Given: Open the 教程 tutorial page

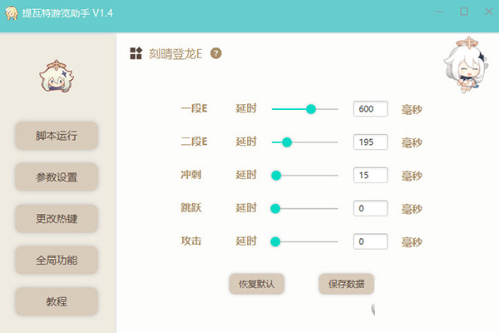Looking at the screenshot, I should click(57, 301).
